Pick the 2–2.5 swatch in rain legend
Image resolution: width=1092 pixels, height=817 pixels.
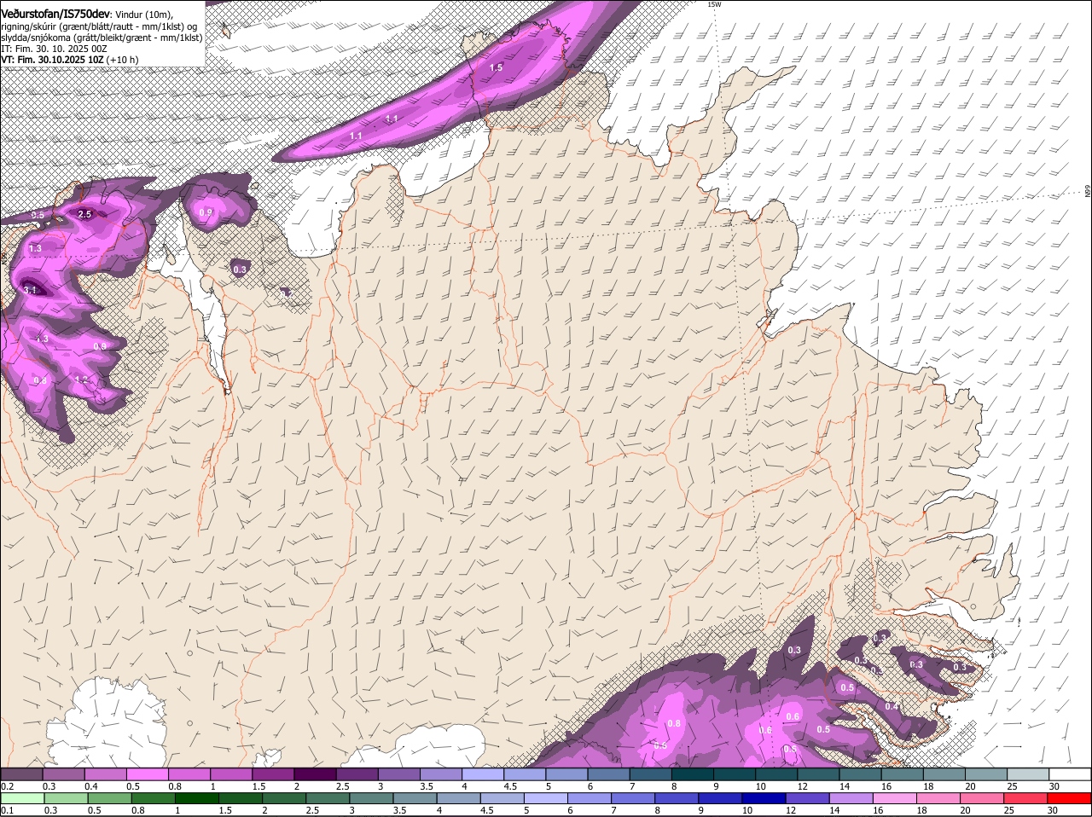(x=283, y=798)
